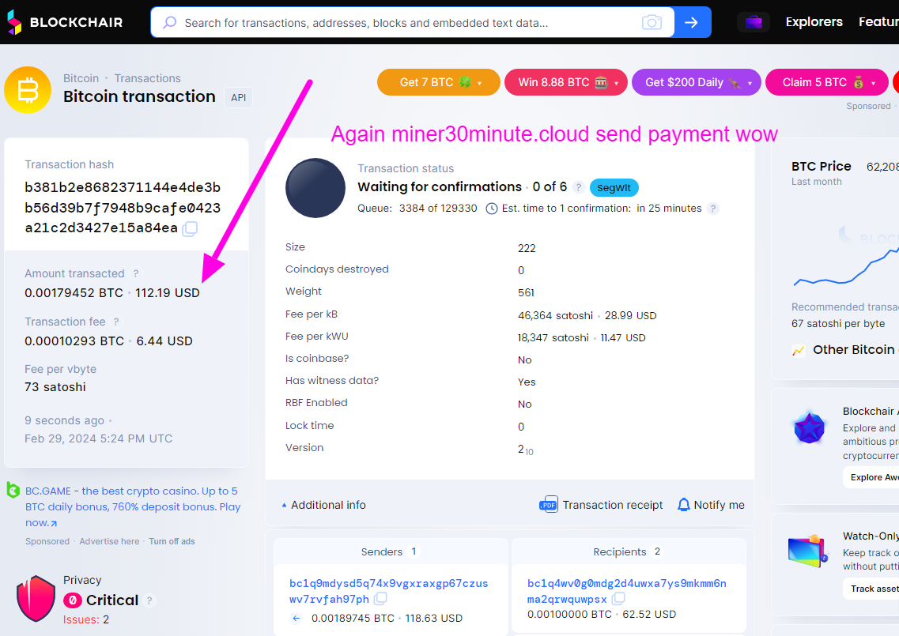Click help icon beside Amount transacted
Screen dimensions: 899x636
(136, 273)
